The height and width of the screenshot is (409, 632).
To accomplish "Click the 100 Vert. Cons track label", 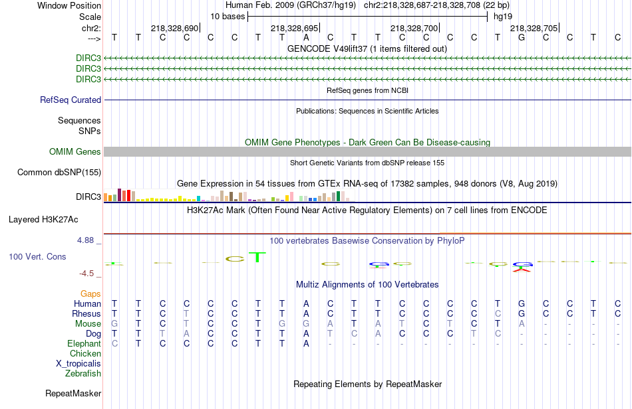I will (37, 256).
